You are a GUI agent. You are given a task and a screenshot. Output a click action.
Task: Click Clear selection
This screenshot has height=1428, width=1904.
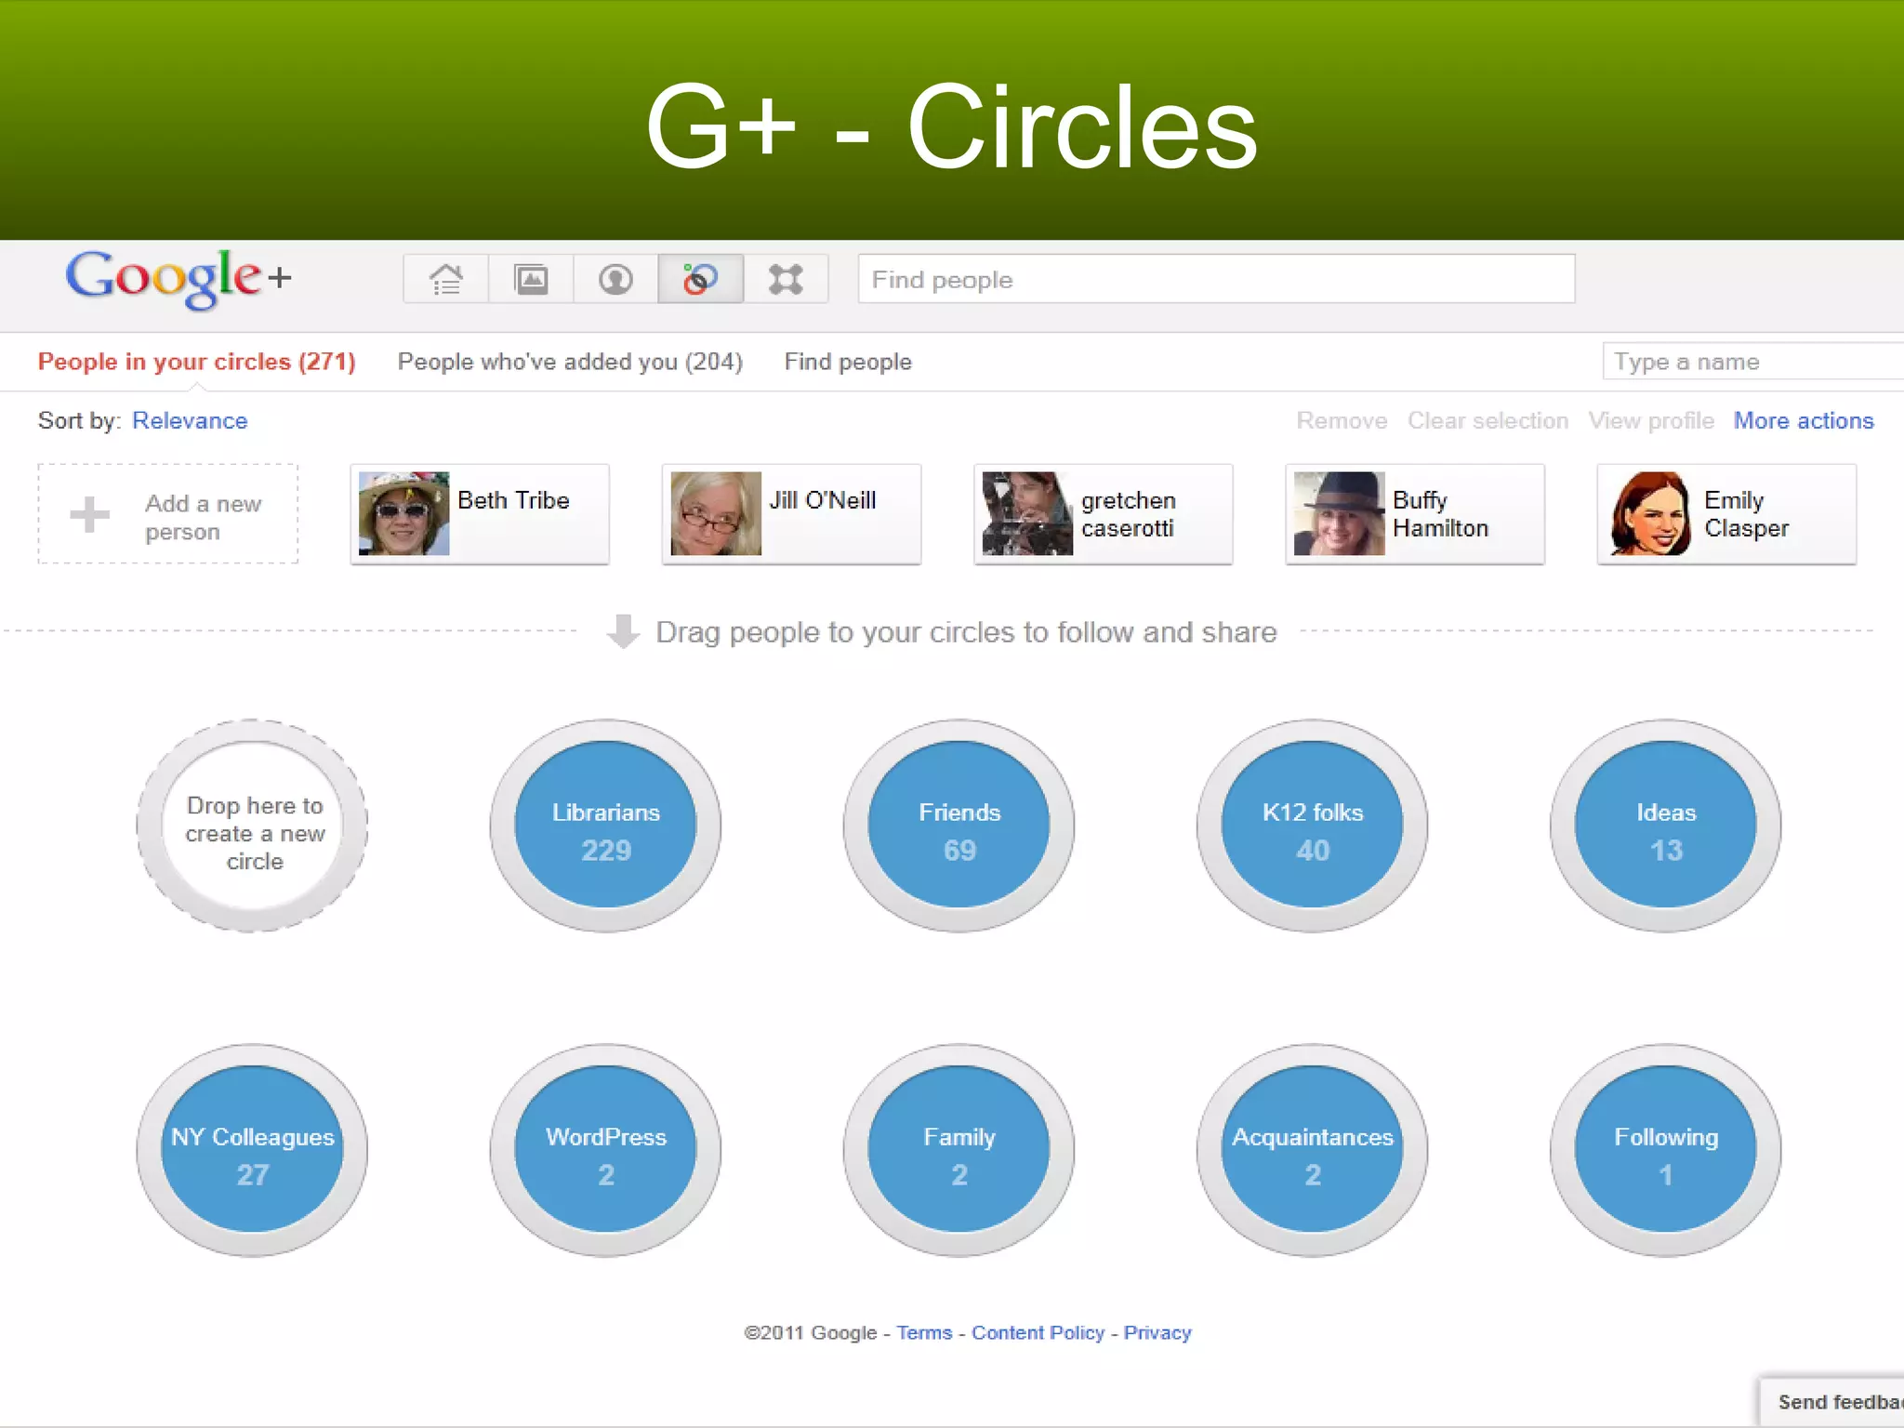click(1487, 420)
